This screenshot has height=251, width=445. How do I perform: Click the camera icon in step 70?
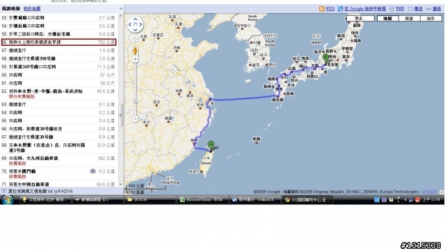(x=92, y=171)
